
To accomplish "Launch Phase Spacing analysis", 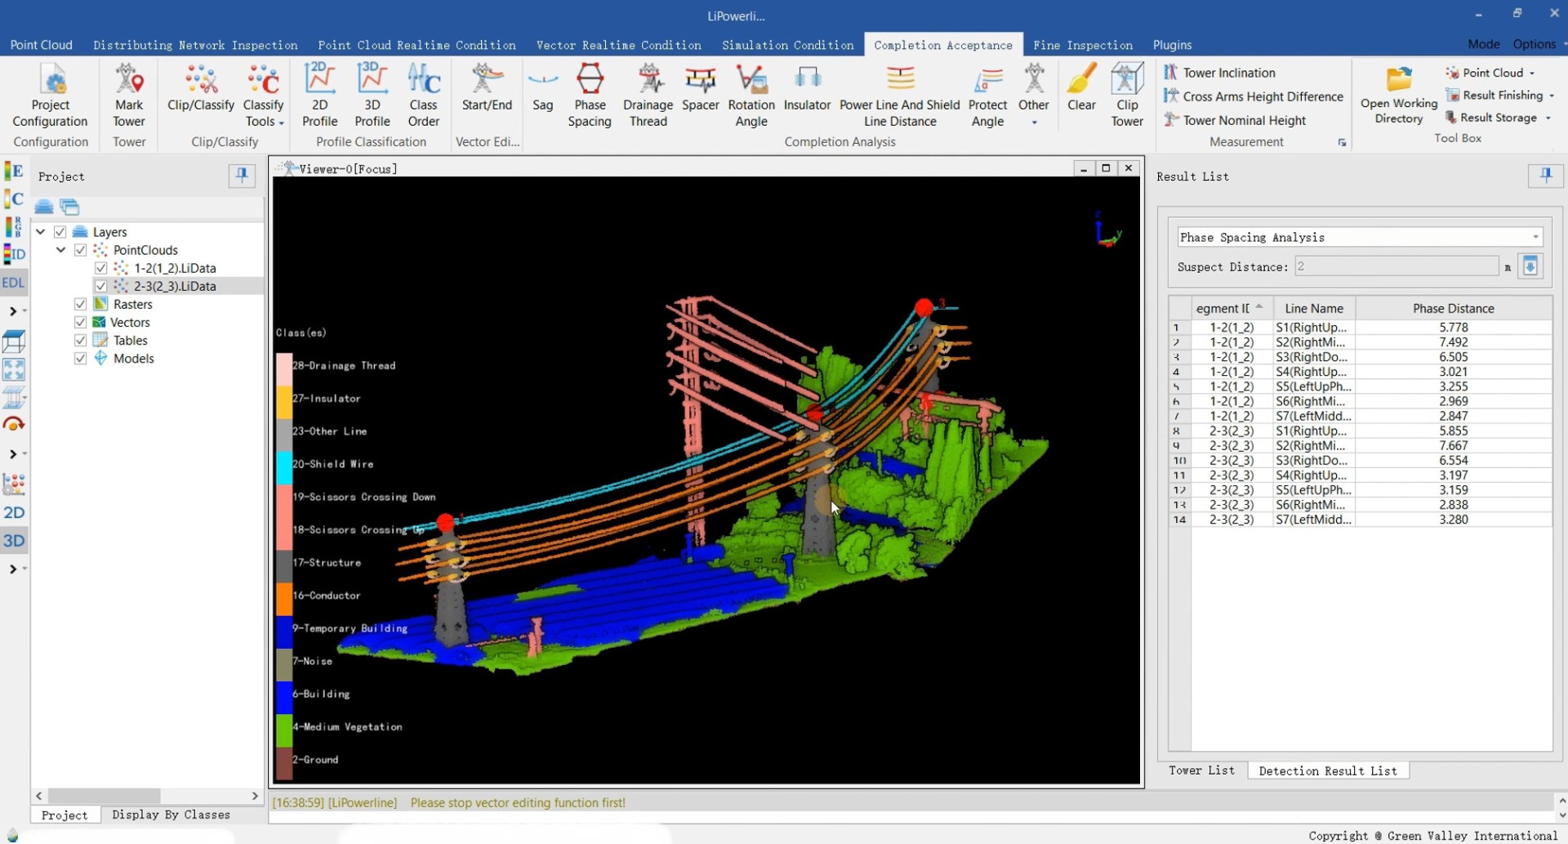I will pyautogui.click(x=590, y=96).
